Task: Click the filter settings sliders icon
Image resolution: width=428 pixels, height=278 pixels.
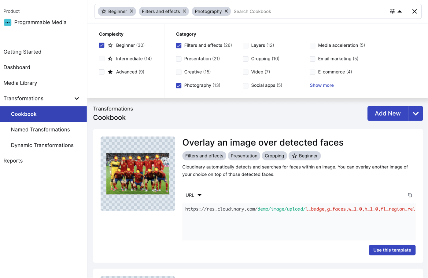Action: 392,11
